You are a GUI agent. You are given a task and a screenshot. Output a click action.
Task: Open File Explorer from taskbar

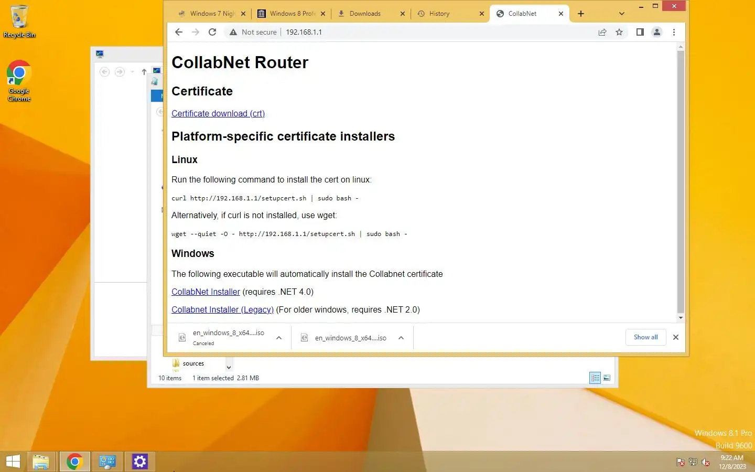click(40, 462)
